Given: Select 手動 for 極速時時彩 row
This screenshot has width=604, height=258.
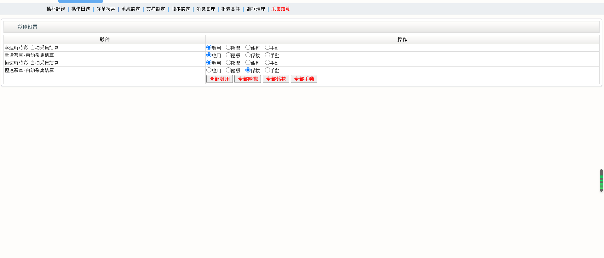Looking at the screenshot, I should click(x=267, y=63).
